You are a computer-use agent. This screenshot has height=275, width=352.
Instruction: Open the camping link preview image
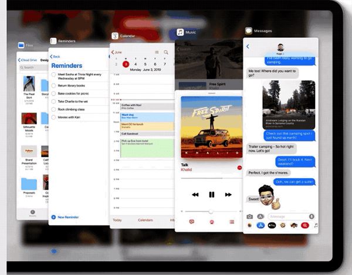[x=289, y=105]
